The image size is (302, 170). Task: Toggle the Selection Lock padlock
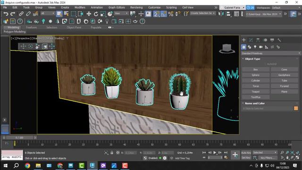(x=112, y=153)
